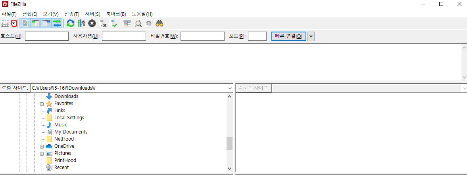Click the 빠른 연결(Q) button
This screenshot has width=467, height=175.
click(x=288, y=36)
